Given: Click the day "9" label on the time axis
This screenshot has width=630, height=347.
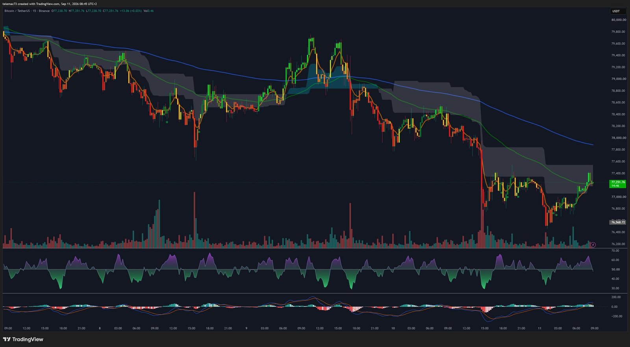Looking at the screenshot, I should tap(246, 328).
